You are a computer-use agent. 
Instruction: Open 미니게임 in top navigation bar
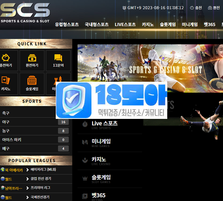[x=190, y=25]
